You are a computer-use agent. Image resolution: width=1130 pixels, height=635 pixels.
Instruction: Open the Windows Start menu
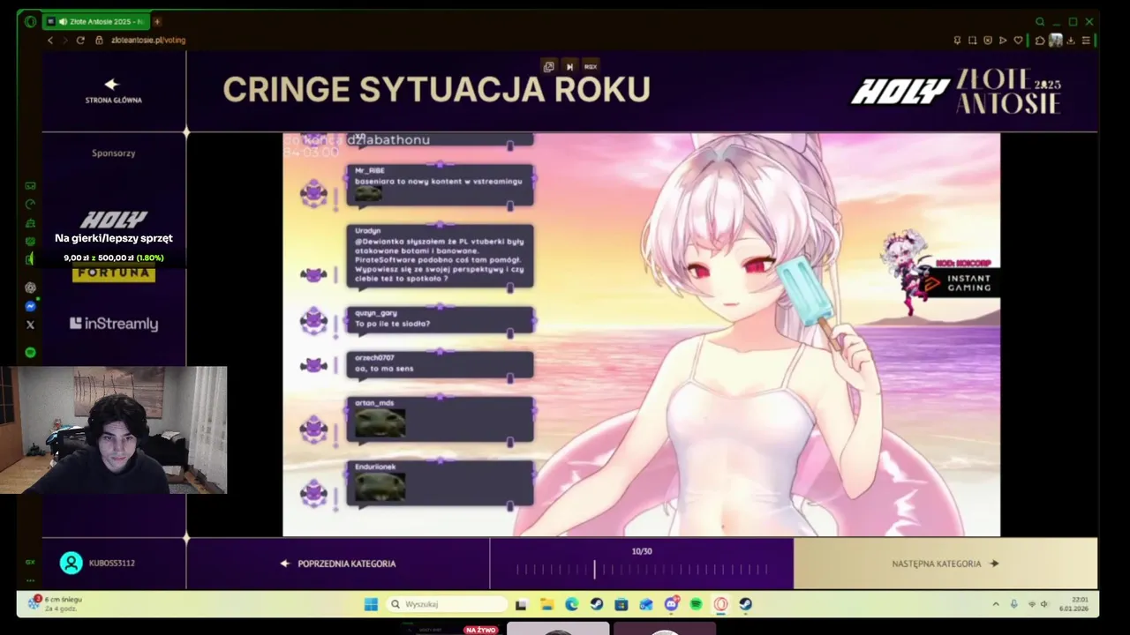coord(371,604)
